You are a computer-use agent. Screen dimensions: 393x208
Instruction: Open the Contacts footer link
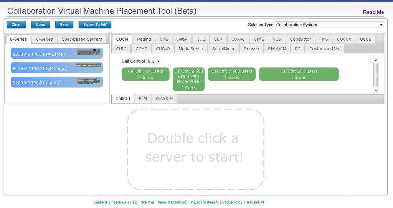click(x=101, y=202)
